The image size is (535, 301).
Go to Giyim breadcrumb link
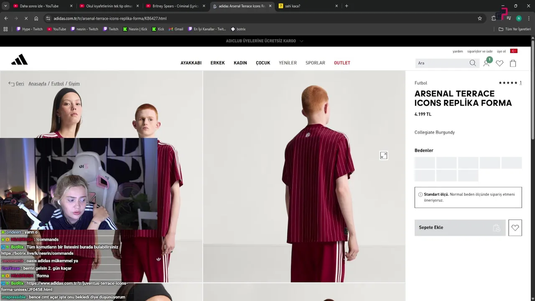[74, 84]
